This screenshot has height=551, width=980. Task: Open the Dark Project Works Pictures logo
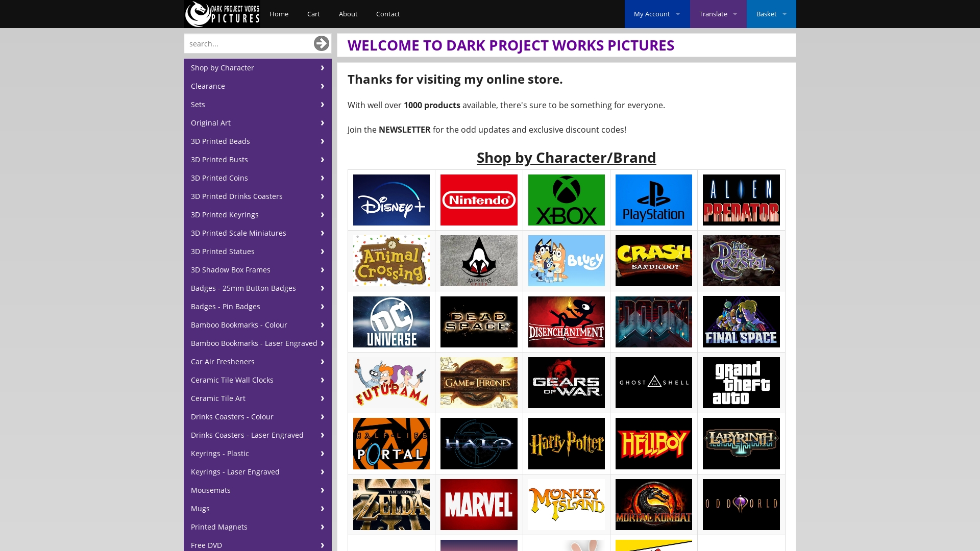click(x=222, y=14)
